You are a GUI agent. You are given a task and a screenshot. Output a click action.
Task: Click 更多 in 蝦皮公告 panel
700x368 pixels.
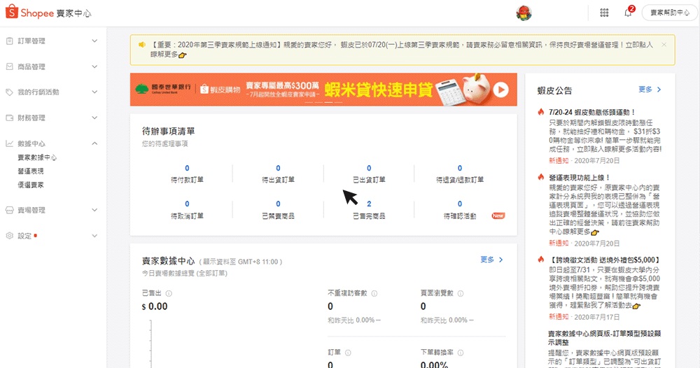click(650, 90)
